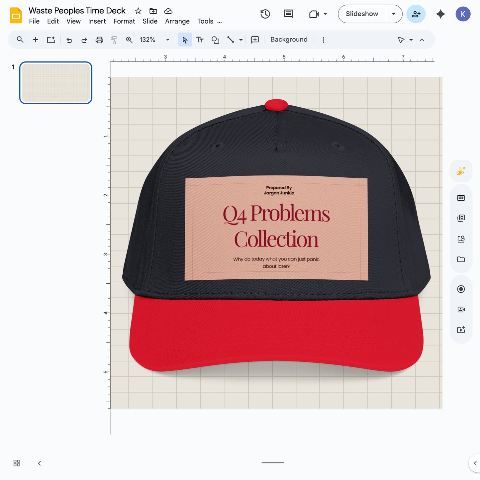This screenshot has width=480, height=480.
Task: Collapse the filmstrip with left chevron
Action: point(39,463)
